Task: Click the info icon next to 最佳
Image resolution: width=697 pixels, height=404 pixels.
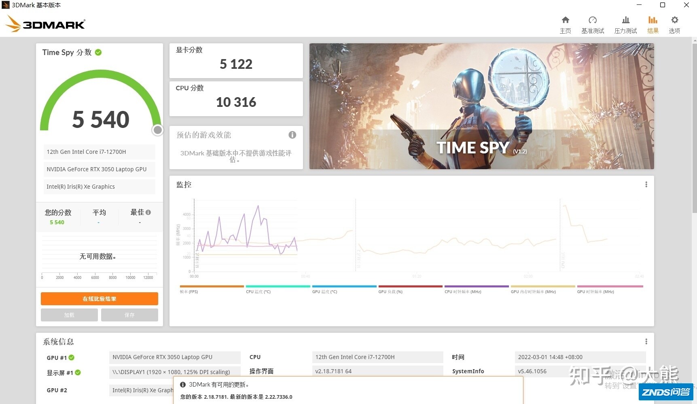Action: [x=148, y=212]
